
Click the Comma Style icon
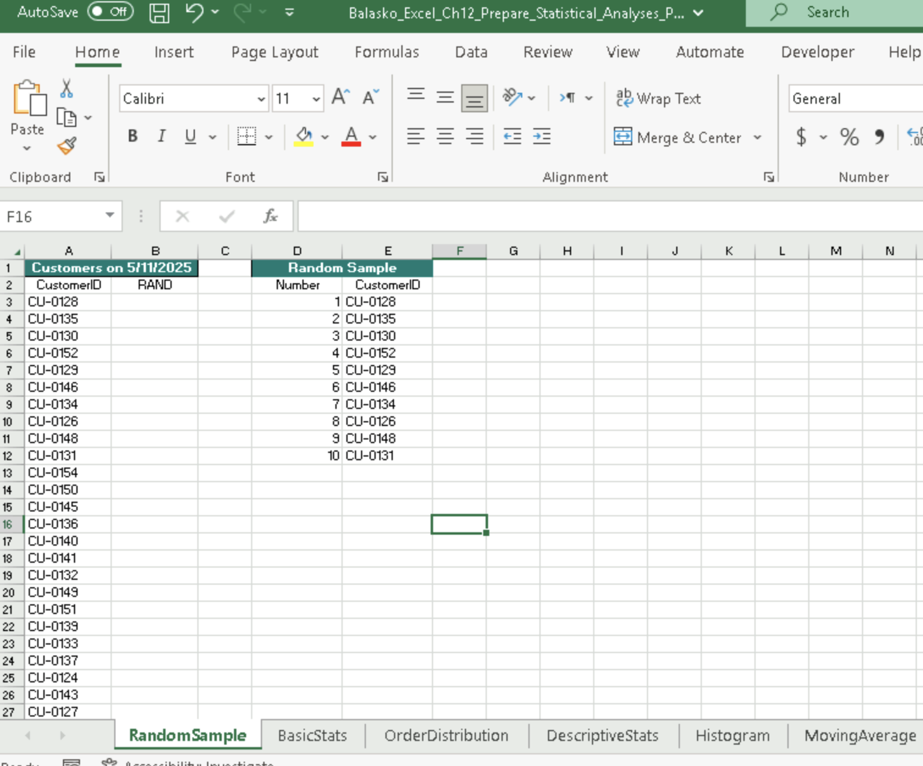click(x=880, y=137)
